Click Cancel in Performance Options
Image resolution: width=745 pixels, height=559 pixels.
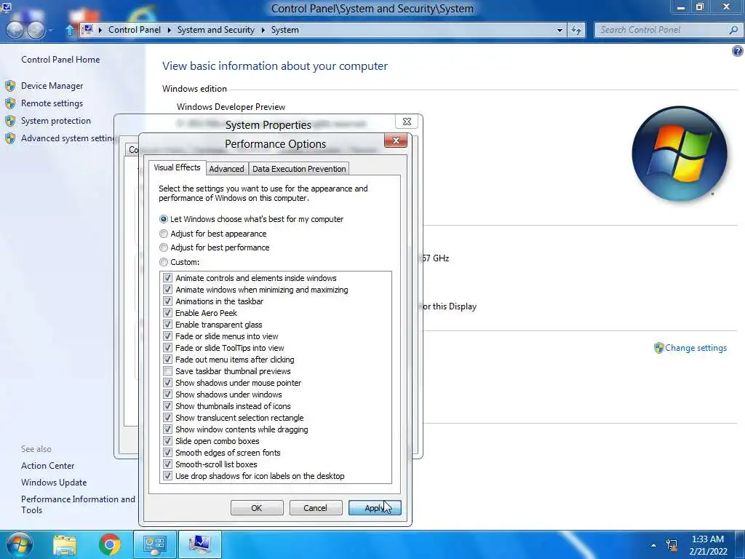point(316,508)
